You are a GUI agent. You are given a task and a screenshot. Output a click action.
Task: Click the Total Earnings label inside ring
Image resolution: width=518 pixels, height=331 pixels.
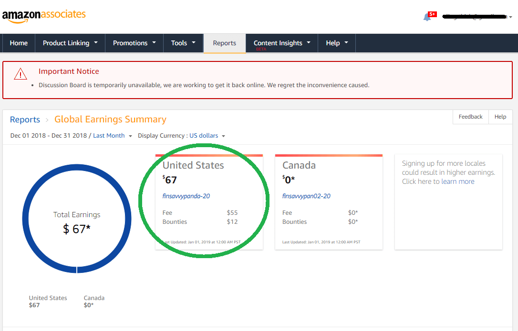[x=77, y=215]
